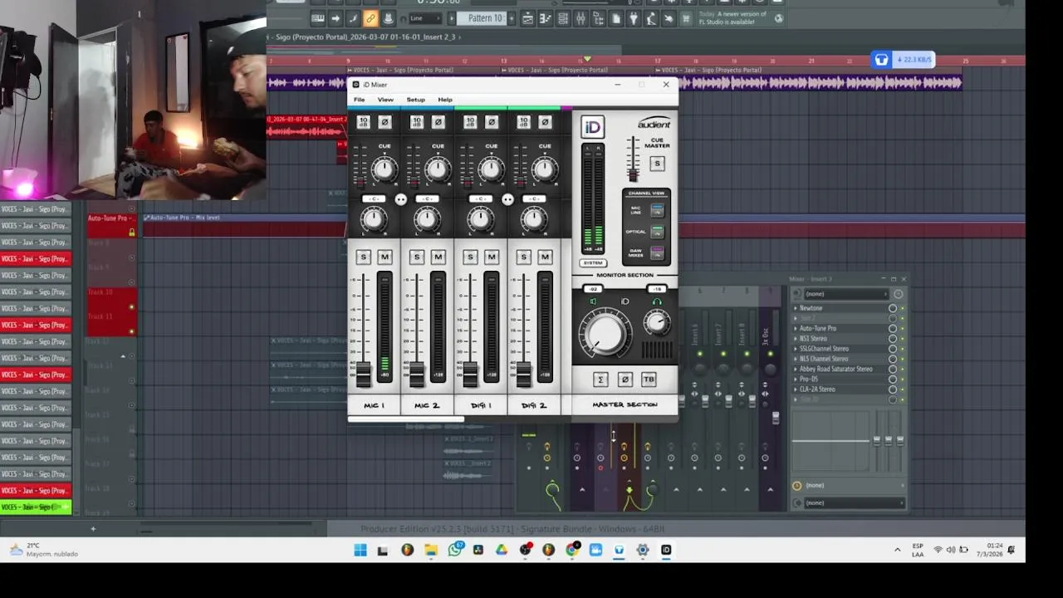Mute the MIC 2 channel
Image resolution: width=1063 pixels, height=598 pixels.
[438, 257]
